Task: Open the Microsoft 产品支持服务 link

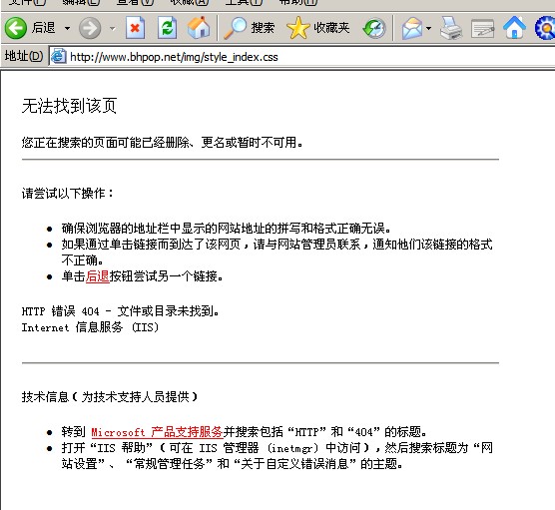Action: [x=157, y=432]
